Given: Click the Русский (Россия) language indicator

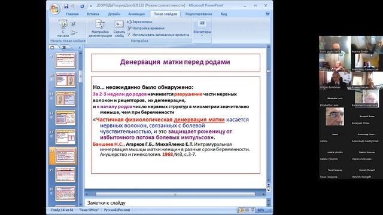Looking at the screenshot, I should (x=117, y=210).
